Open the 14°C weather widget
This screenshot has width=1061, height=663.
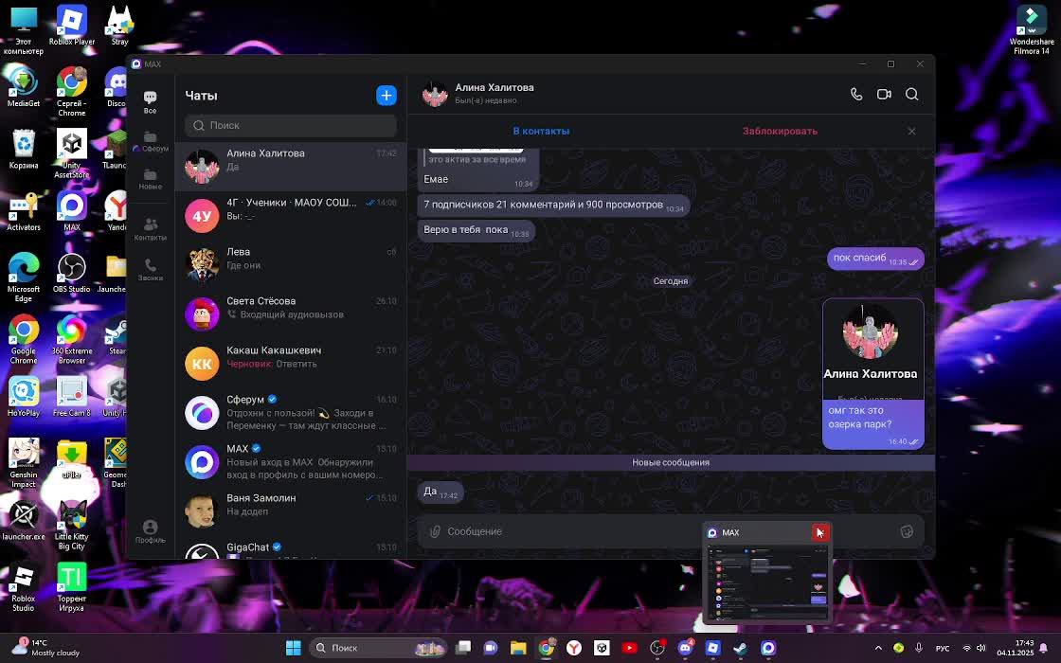coord(46,648)
